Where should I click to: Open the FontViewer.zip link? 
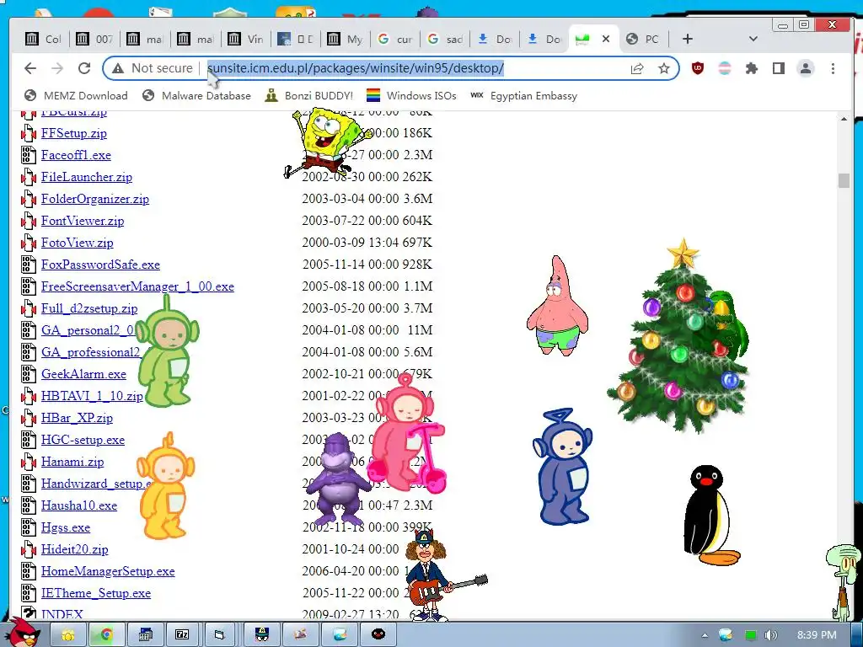tap(83, 222)
